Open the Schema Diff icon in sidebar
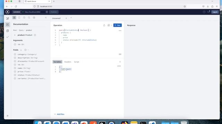The height and width of the screenshot is (124, 222). point(8,31)
